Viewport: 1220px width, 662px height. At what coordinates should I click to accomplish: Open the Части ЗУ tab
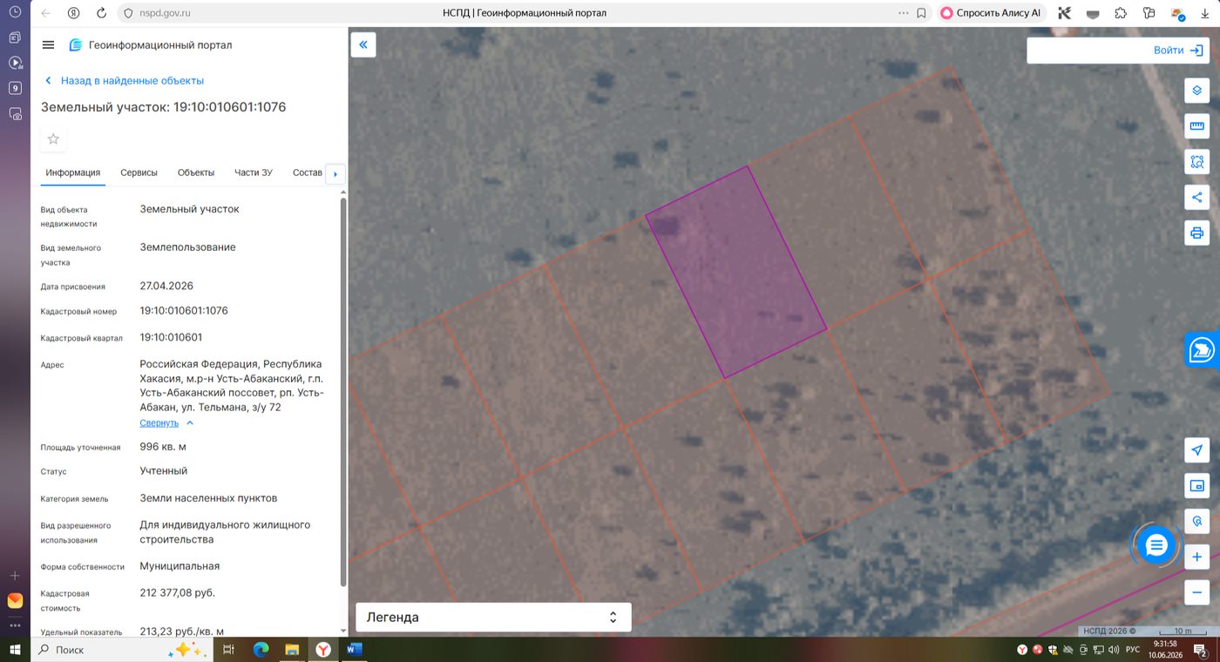click(x=254, y=172)
